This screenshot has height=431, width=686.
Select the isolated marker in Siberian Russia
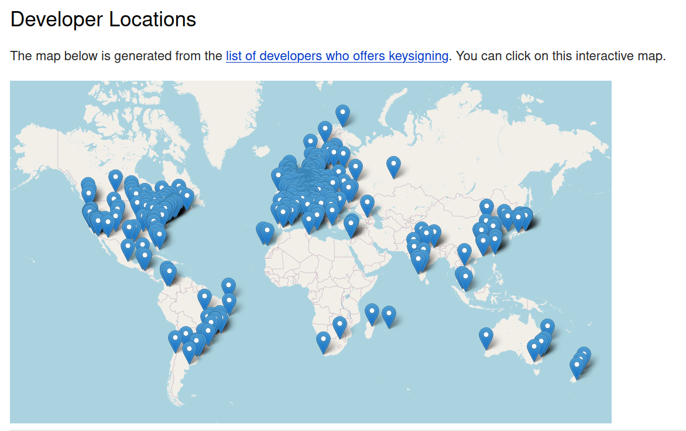tap(394, 165)
